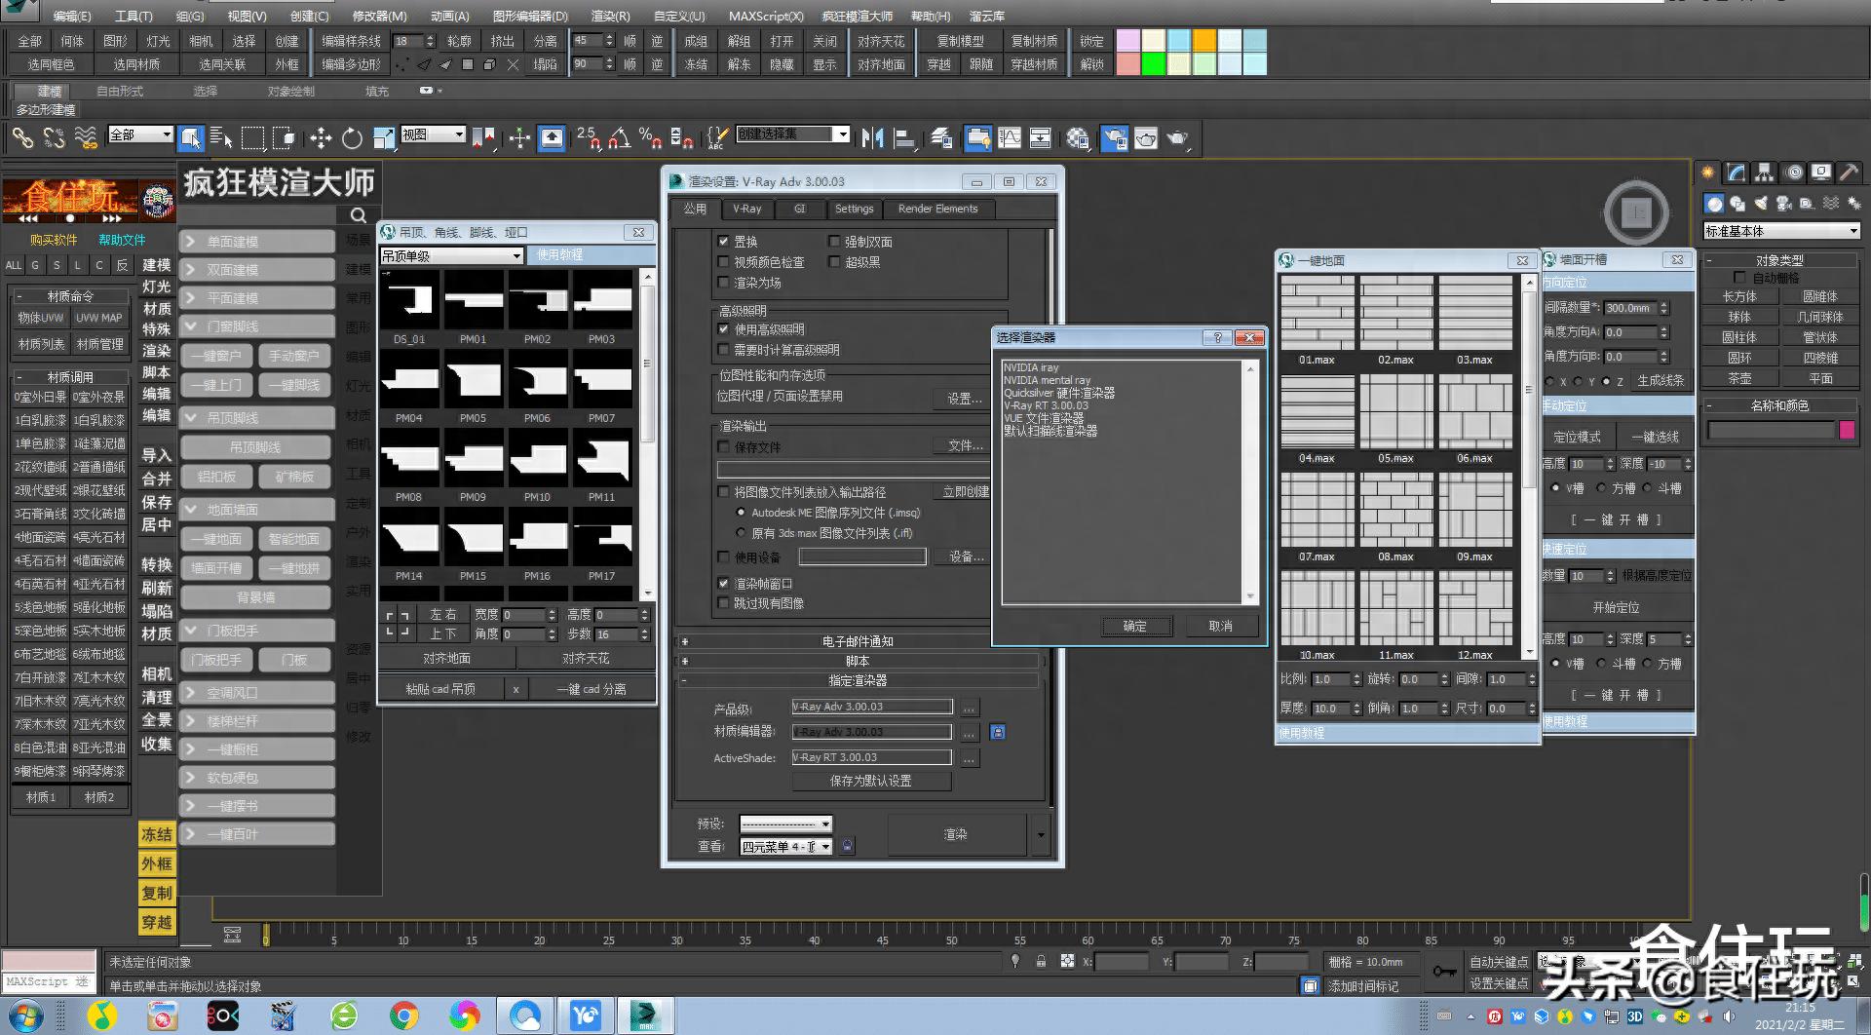Open the Modify panel tab icon
Image resolution: width=1871 pixels, height=1035 pixels.
pyautogui.click(x=1737, y=172)
